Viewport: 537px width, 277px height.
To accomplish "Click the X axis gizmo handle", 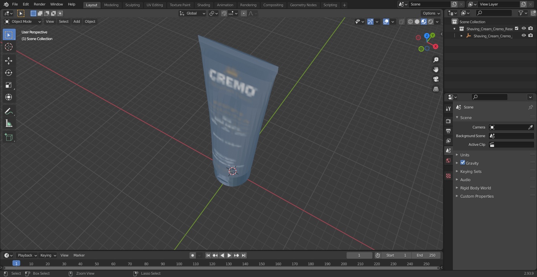I will (x=436, y=46).
